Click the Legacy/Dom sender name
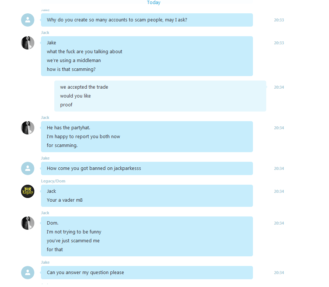329x287 pixels. tap(53, 181)
